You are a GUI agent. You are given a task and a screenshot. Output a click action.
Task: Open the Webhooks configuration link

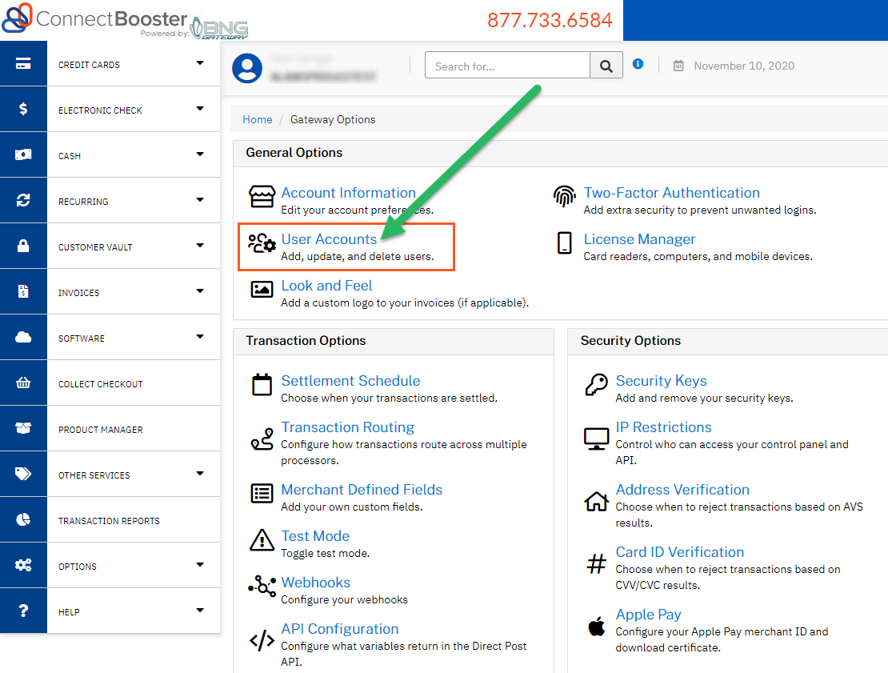[x=315, y=582]
